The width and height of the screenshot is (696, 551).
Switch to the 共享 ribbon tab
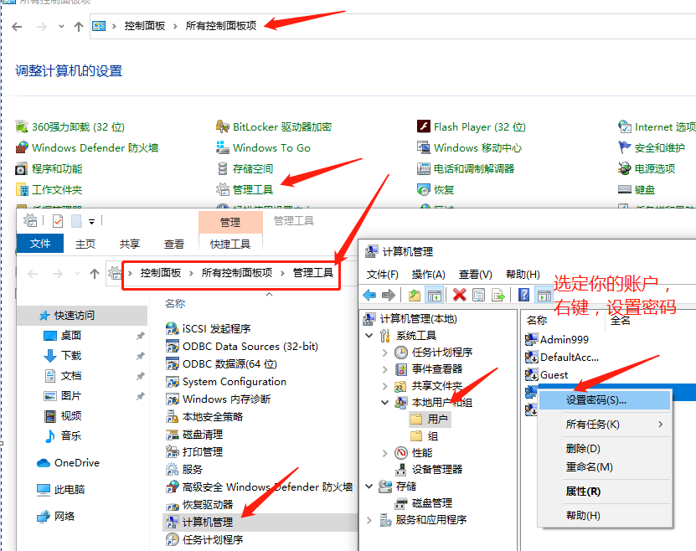[130, 244]
